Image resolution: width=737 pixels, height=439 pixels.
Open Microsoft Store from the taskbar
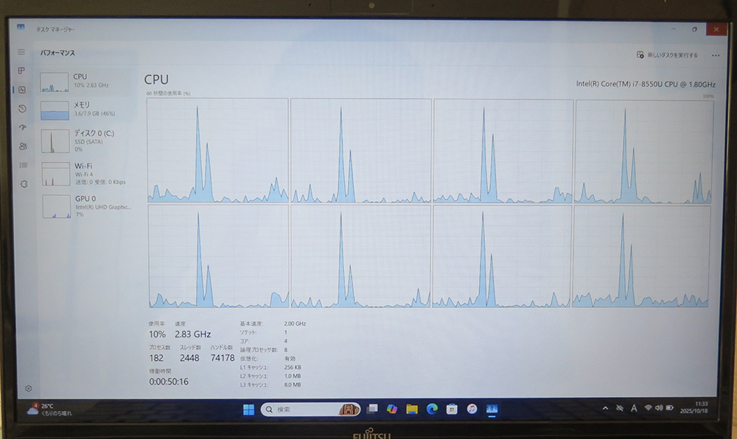[452, 409]
